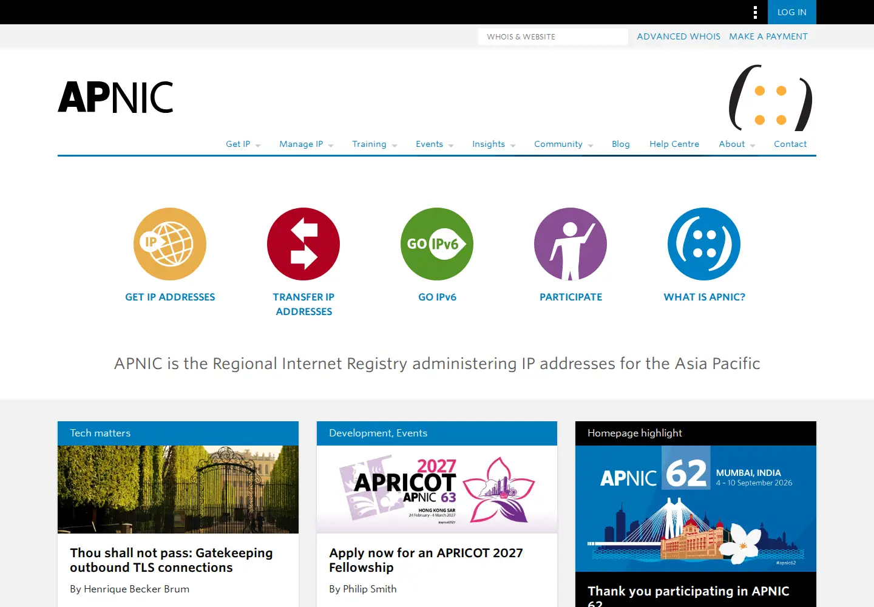Click the PARTICIPATE label link
Screen dimensions: 874x607
coord(571,297)
